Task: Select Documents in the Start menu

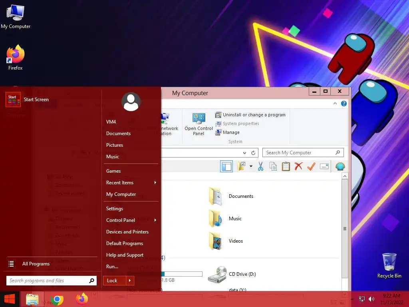Action: click(118, 134)
